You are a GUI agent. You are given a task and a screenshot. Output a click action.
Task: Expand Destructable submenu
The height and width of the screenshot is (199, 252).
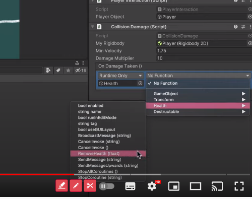tap(198, 112)
